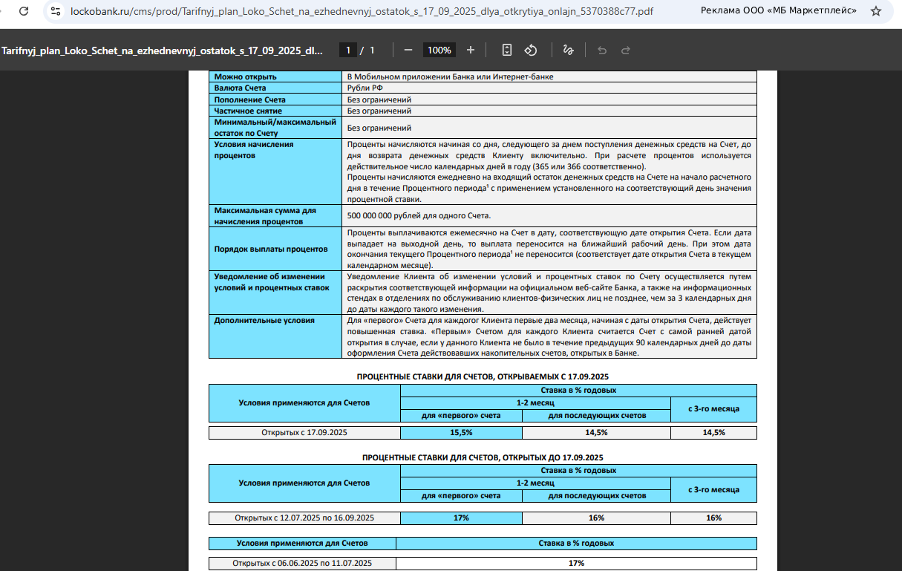
Task: Click heading 'ПРОЦЕНТНЫЕ СТАВКИ ДЛЯ СЧЕТОВ, ОТКРЫТЫХ ДО 17.09.2025'
Action: click(x=483, y=457)
